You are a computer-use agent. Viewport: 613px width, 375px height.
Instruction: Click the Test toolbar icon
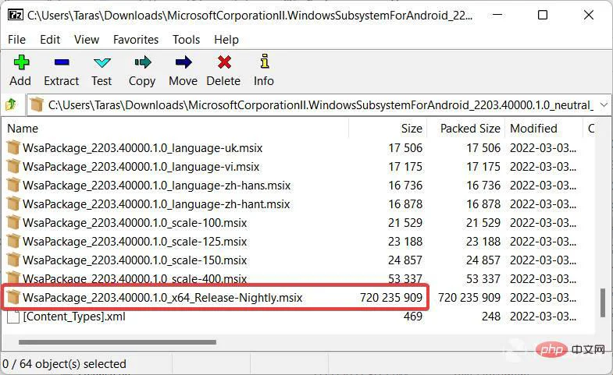(102, 62)
